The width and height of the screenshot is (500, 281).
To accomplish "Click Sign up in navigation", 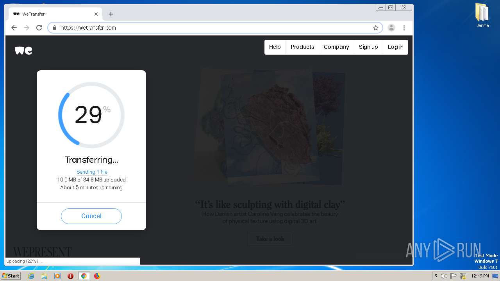I will tap(368, 47).
